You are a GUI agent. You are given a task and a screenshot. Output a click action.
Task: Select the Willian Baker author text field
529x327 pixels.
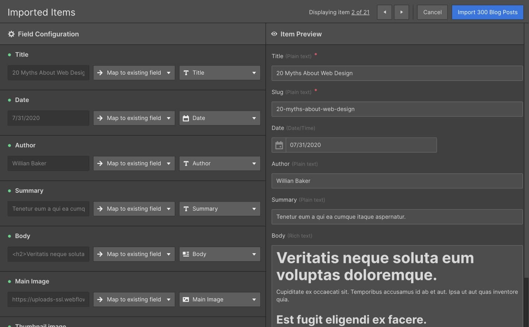click(397, 181)
